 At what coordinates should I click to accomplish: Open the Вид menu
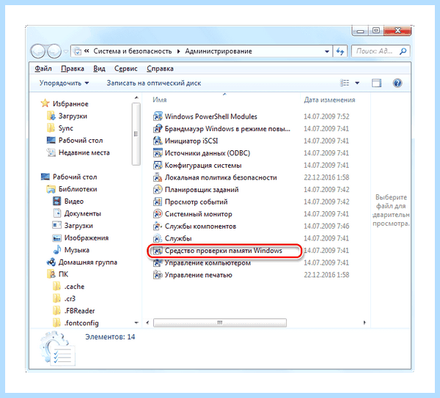pyautogui.click(x=99, y=69)
